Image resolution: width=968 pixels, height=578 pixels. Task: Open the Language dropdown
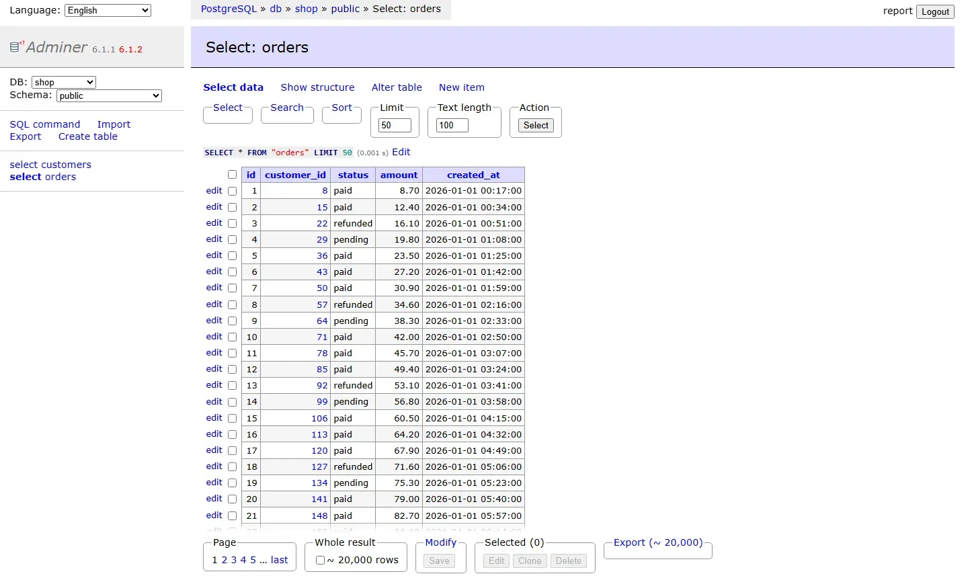point(108,10)
